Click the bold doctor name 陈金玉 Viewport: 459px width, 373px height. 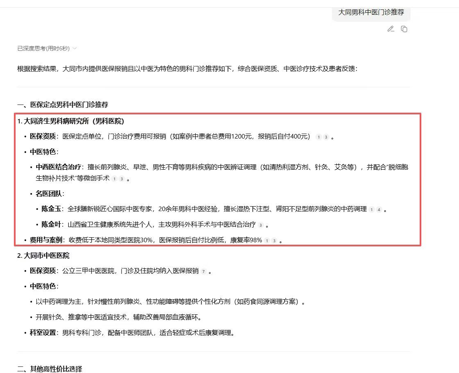click(51, 209)
